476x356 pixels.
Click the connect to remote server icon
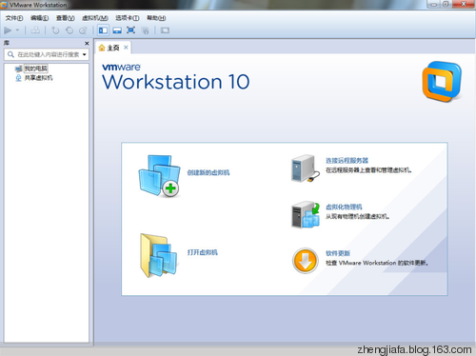pos(305,168)
